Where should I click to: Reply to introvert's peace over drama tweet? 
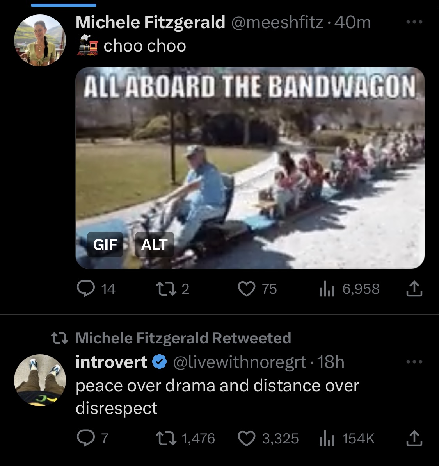[92, 438]
